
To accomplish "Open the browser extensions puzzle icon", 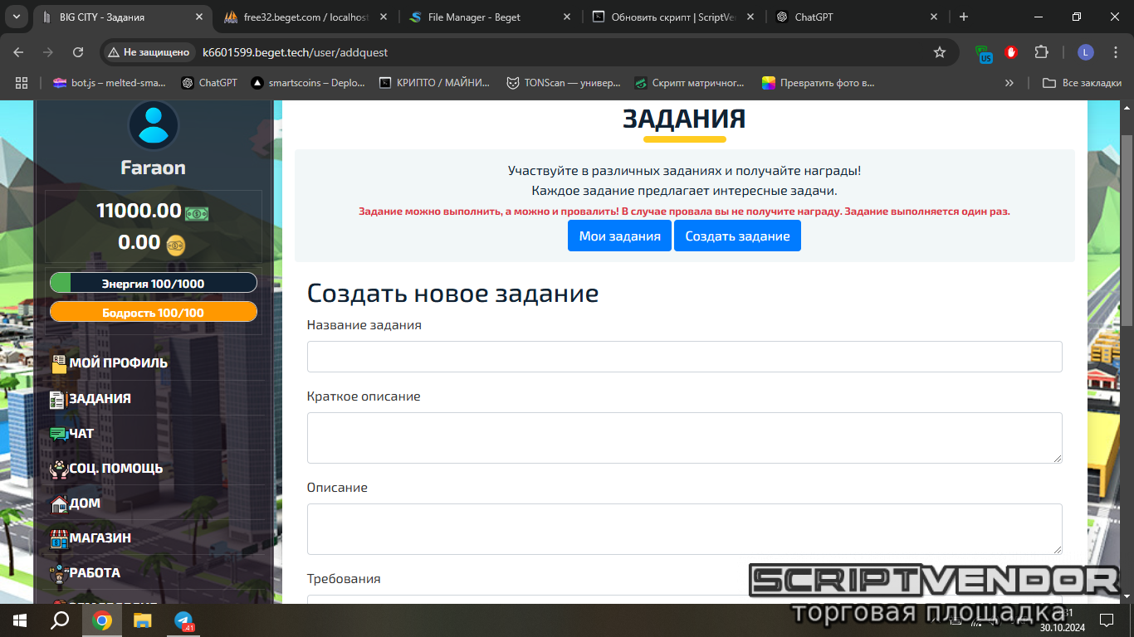I will click(1041, 52).
